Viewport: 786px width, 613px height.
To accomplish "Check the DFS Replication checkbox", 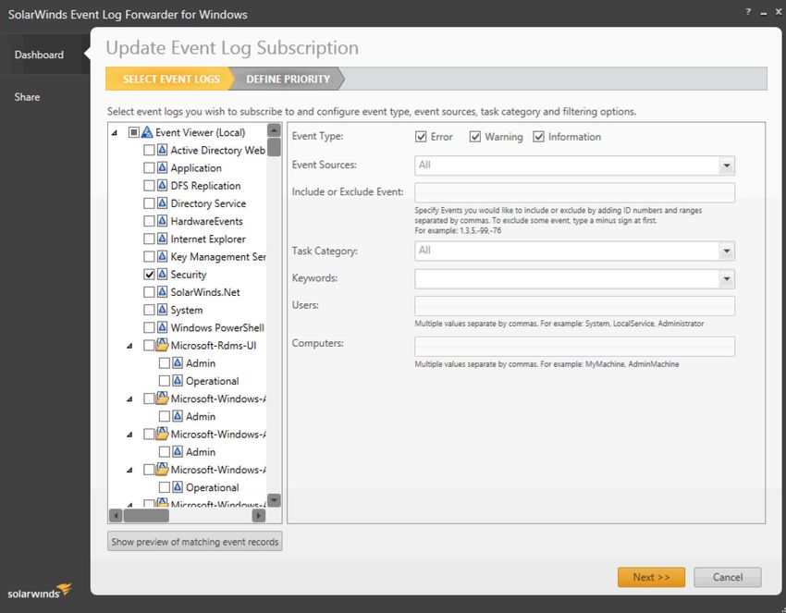I will 149,186.
